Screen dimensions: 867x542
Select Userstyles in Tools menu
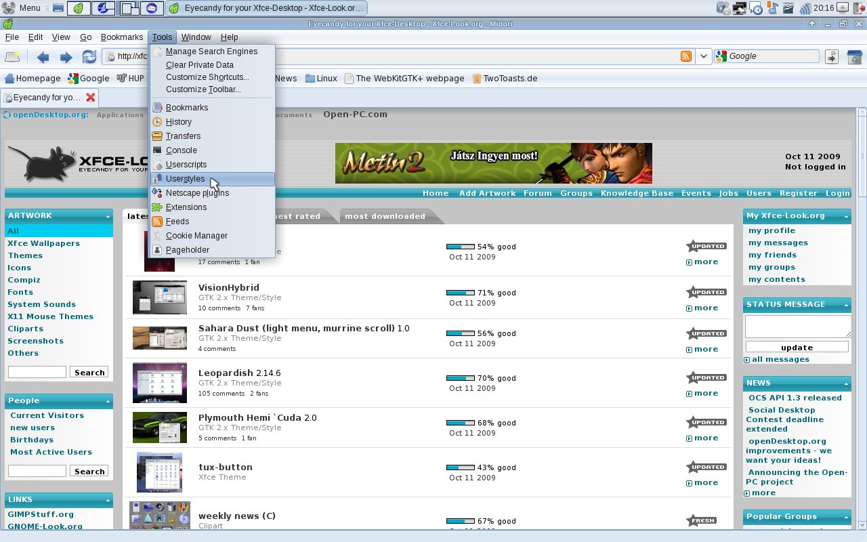(212, 179)
